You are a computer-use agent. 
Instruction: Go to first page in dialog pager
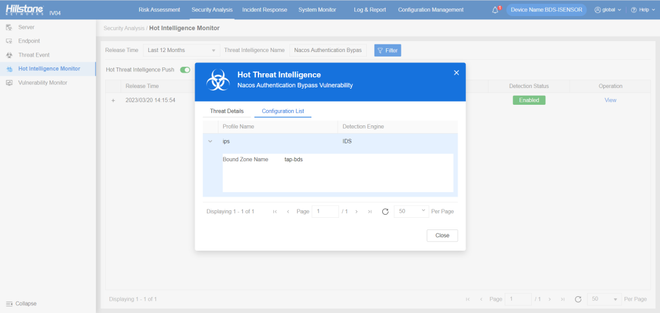coord(275,212)
